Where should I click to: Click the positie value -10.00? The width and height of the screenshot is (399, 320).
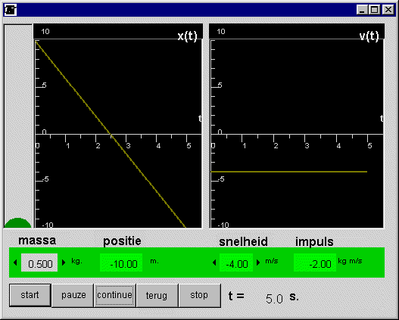click(x=121, y=263)
